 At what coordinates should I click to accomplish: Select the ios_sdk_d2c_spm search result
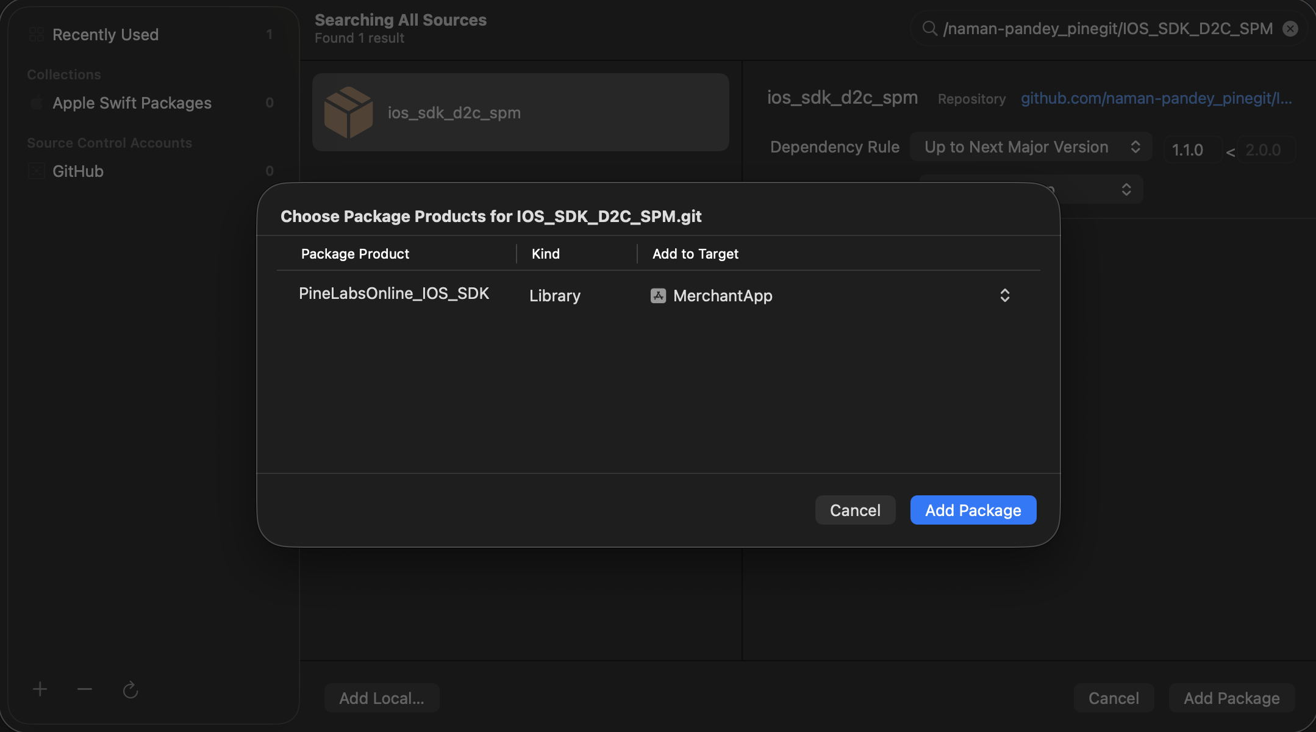[521, 112]
